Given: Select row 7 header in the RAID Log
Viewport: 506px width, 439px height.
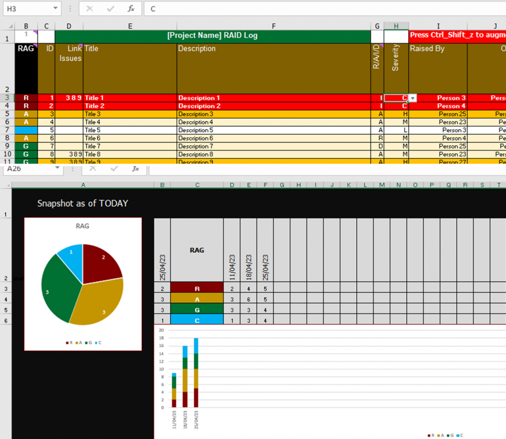Looking at the screenshot, I should point(7,130).
